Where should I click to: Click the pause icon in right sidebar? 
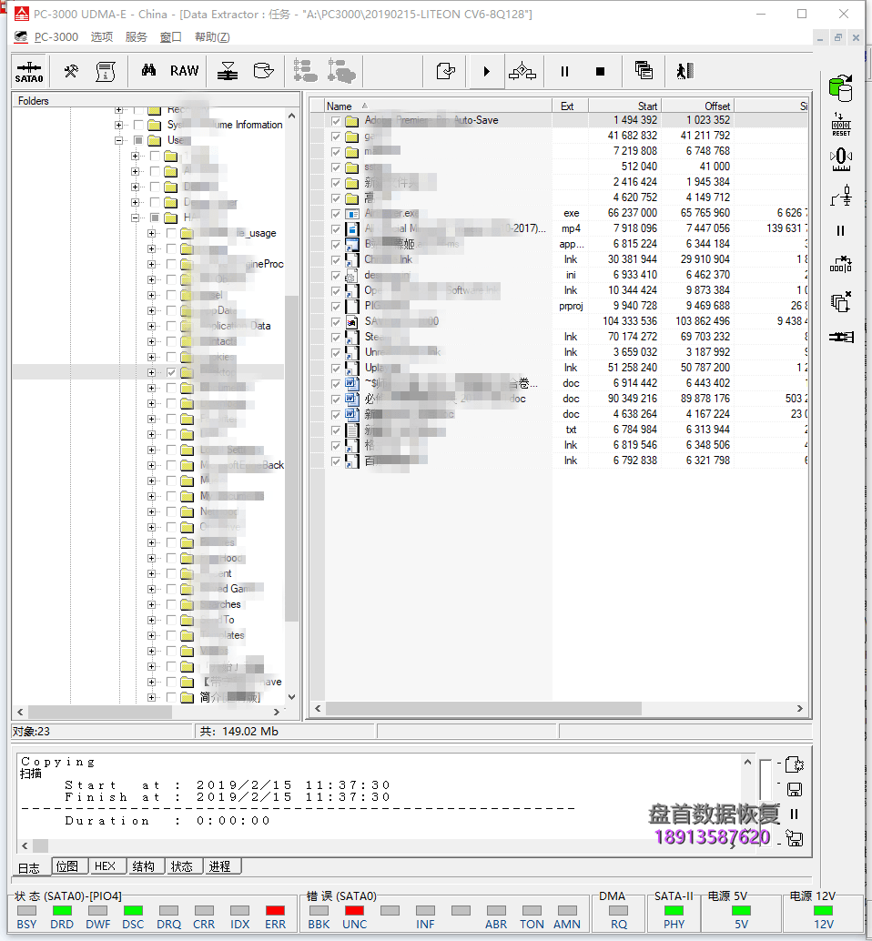(841, 230)
